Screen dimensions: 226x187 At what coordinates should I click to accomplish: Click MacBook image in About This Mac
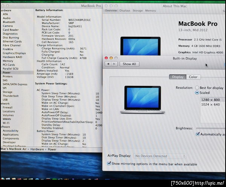pos(140,46)
